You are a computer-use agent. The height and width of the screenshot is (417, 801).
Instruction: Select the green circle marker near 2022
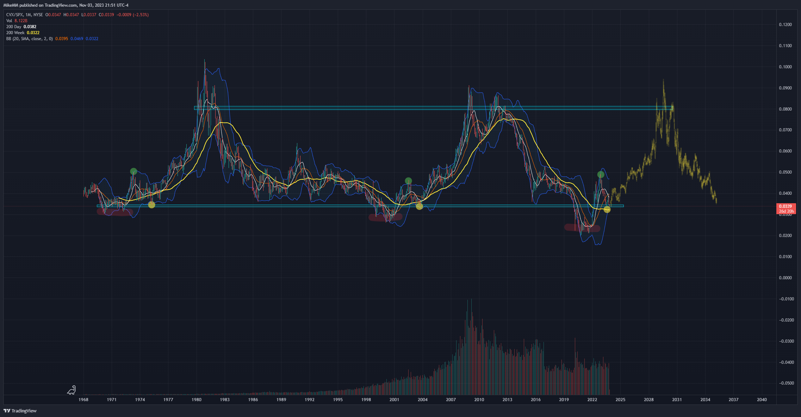point(601,174)
